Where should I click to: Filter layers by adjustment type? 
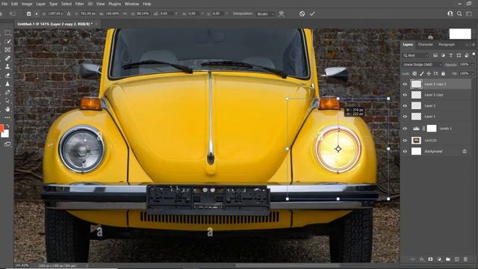[x=443, y=55]
